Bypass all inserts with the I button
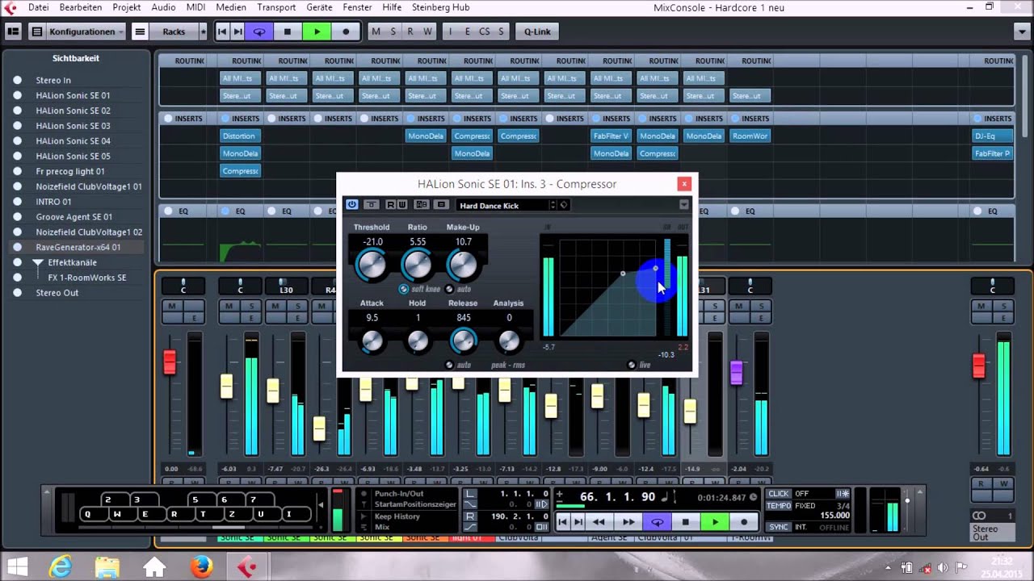The width and height of the screenshot is (1034, 581). [451, 31]
